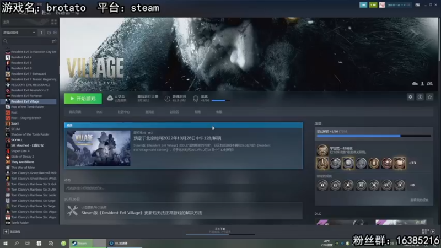
Task: Toggle recent activity clock filter
Action: (49, 33)
